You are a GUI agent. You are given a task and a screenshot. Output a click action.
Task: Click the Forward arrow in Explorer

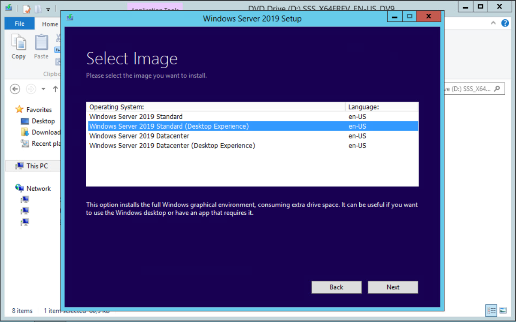pyautogui.click(x=30, y=89)
